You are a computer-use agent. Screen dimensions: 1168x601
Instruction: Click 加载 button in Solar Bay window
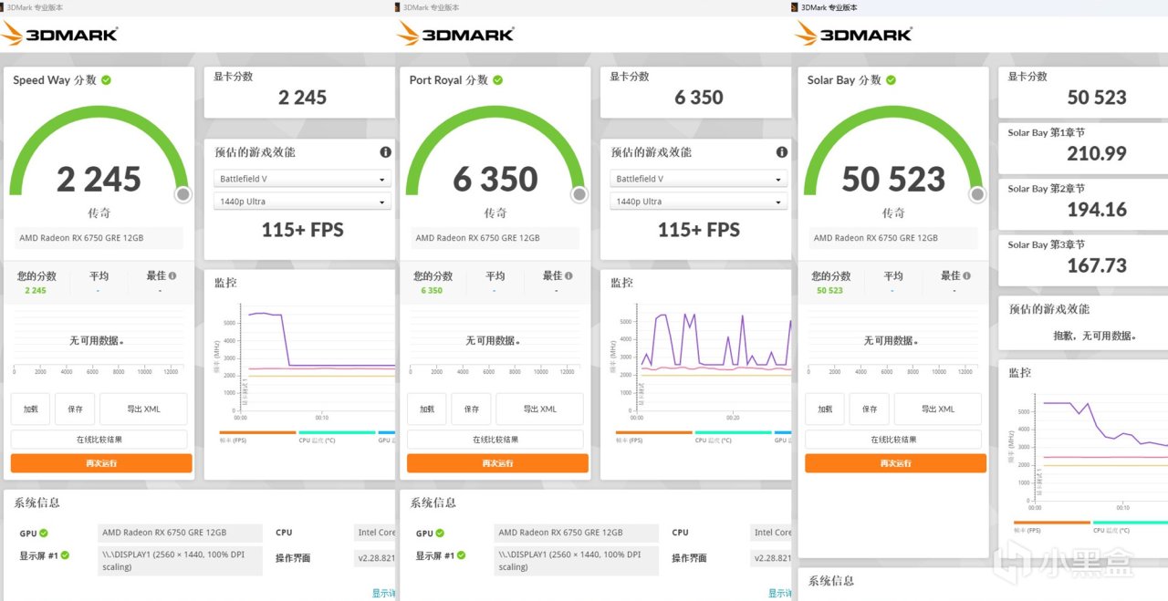pos(825,409)
